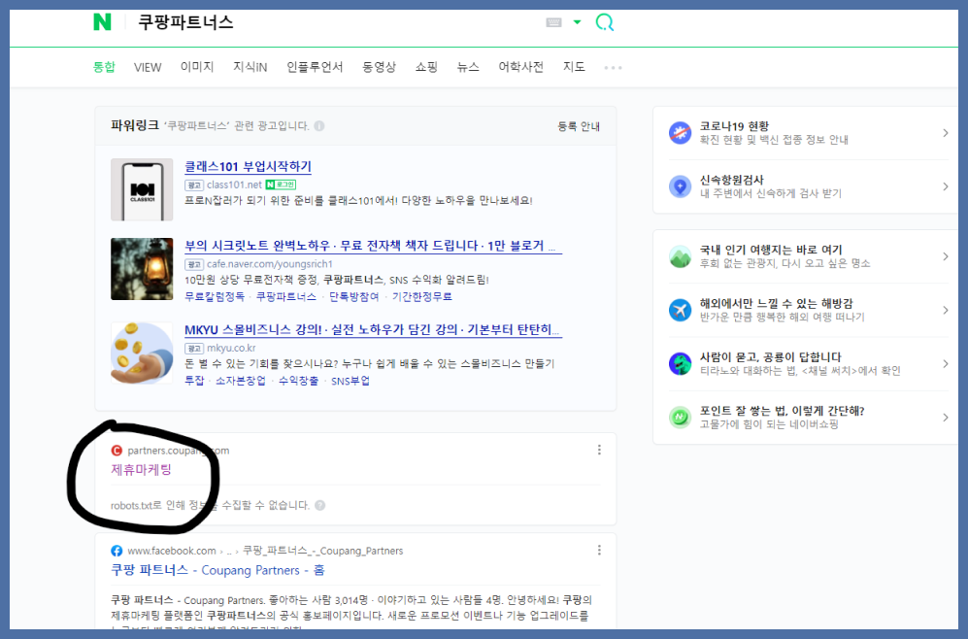Open the 투잡 sublink

coord(194,381)
